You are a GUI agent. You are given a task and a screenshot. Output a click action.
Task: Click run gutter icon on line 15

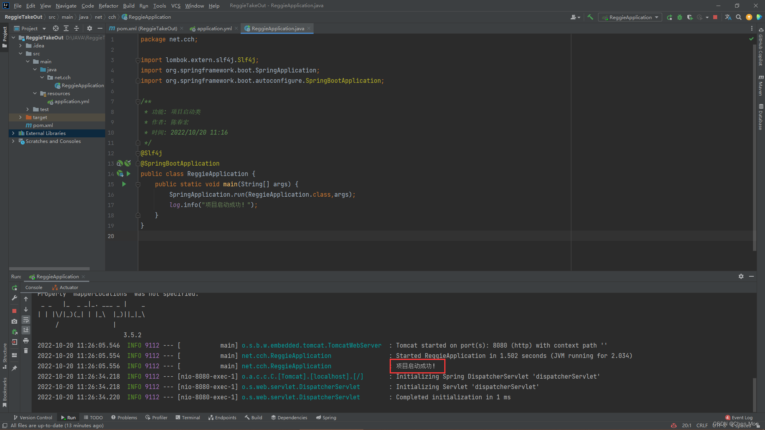(x=124, y=184)
